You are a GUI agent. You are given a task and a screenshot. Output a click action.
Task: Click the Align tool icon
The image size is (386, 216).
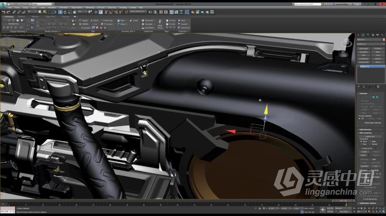click(155, 12)
